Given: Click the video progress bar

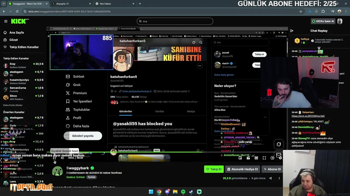Looking at the screenshot, I should [x=167, y=152].
